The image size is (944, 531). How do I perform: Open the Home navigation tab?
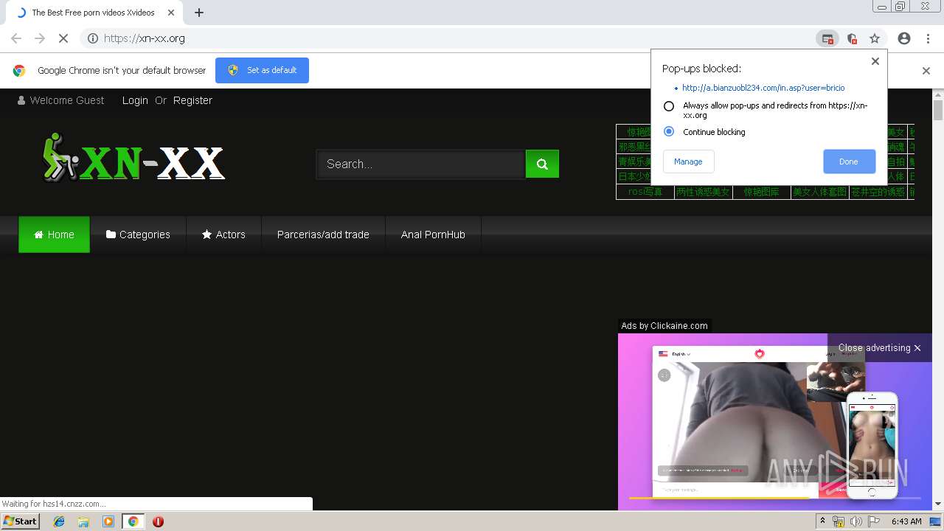54,235
